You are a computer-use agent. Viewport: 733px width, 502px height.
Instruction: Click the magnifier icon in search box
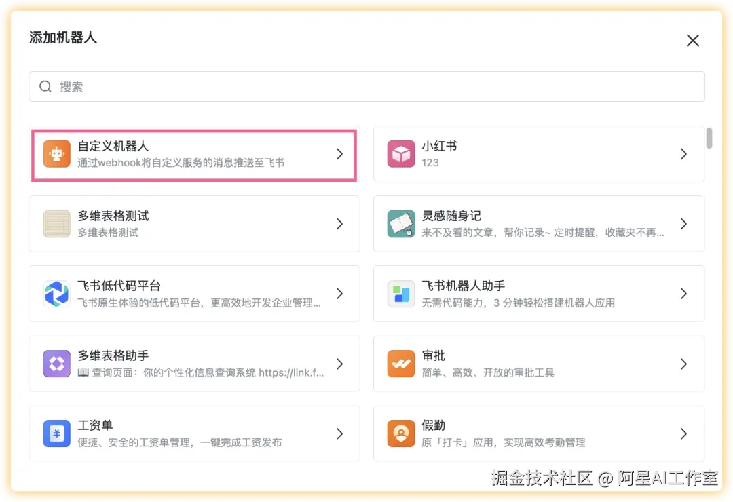tap(45, 87)
